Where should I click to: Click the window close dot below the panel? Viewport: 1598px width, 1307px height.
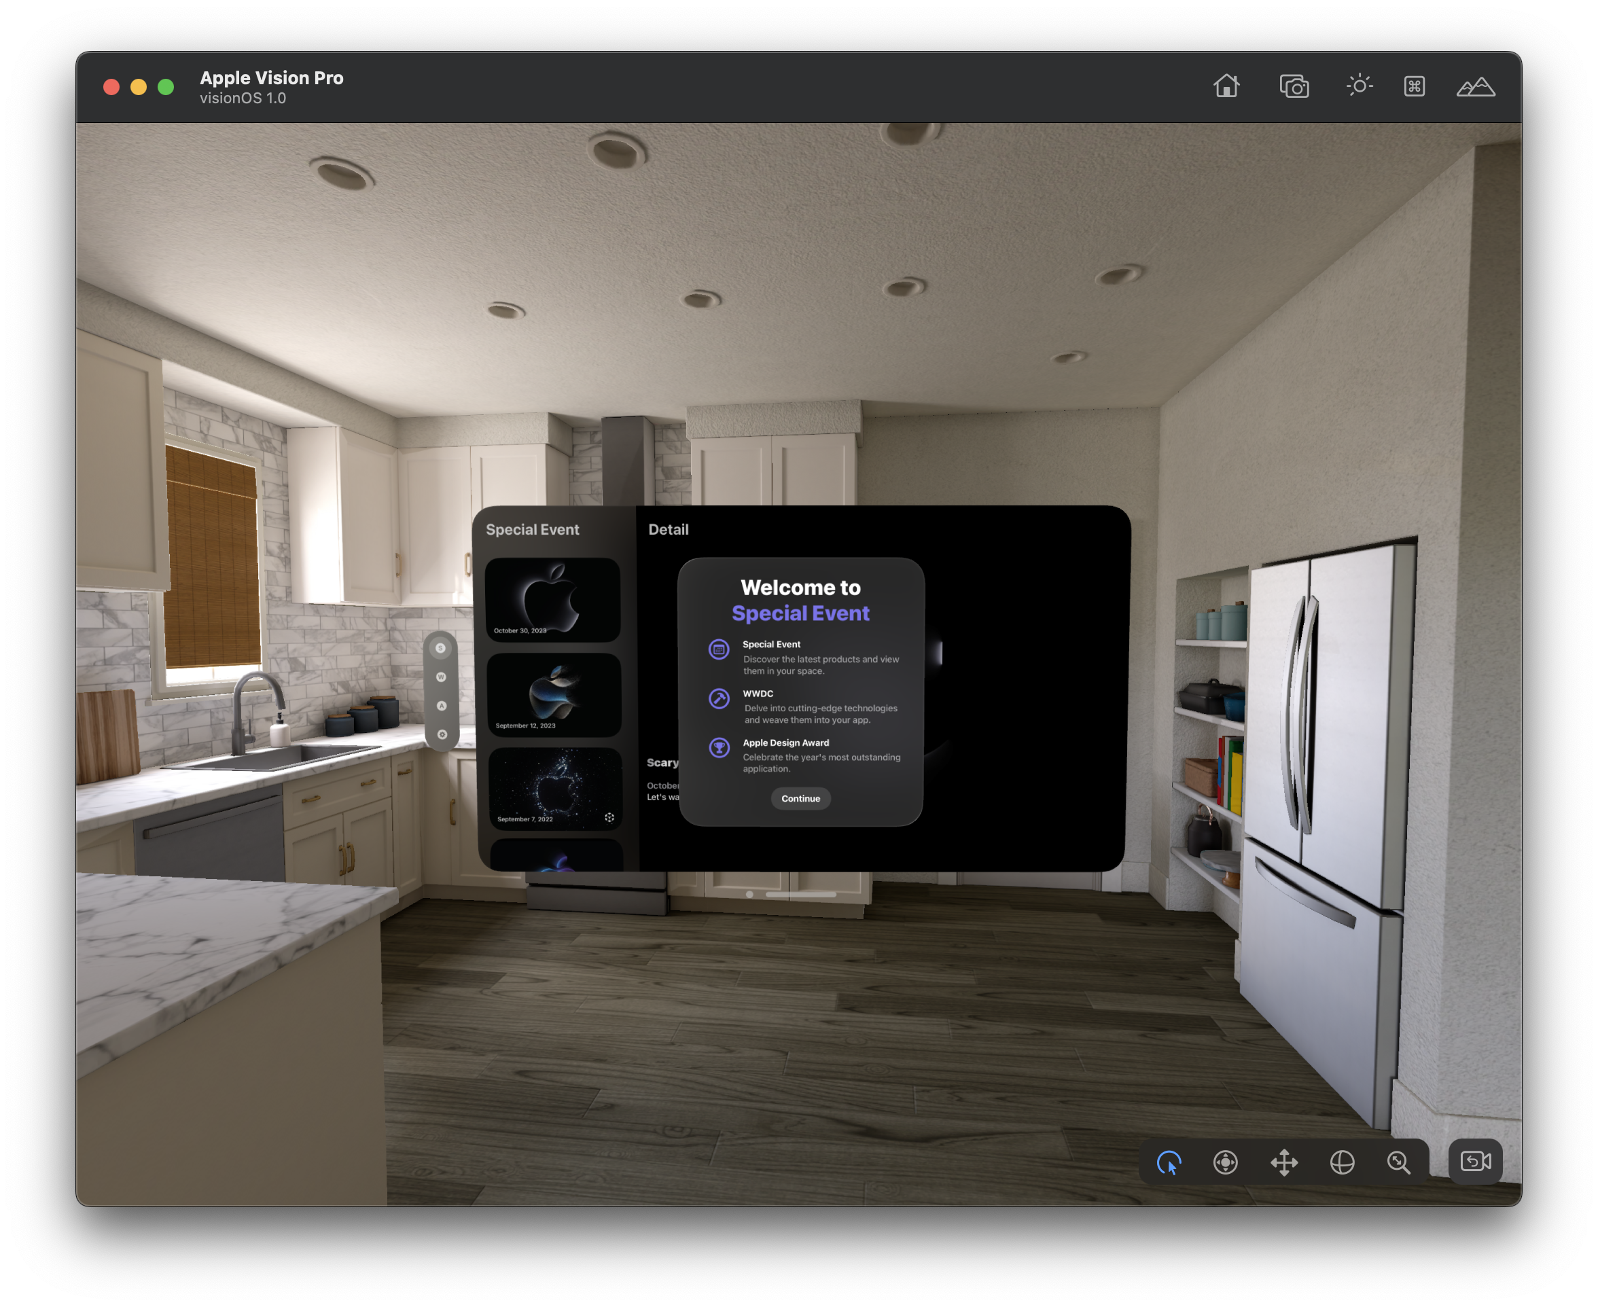click(x=749, y=895)
